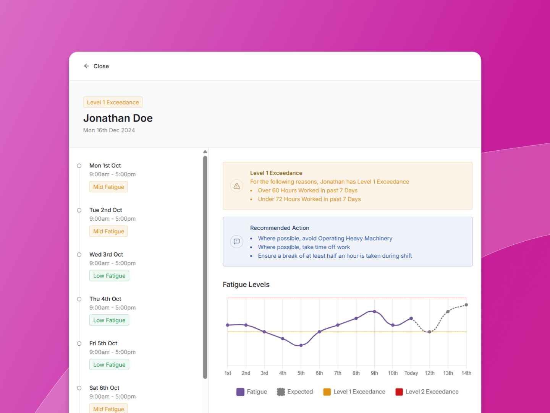The height and width of the screenshot is (413, 550).
Task: Click the Low Fatigue tag on Wed 3rd Oct
Action: [109, 276]
